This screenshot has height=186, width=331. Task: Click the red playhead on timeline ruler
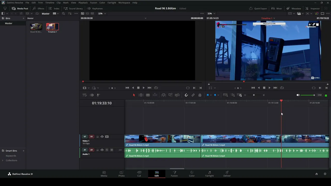[x=281, y=101]
